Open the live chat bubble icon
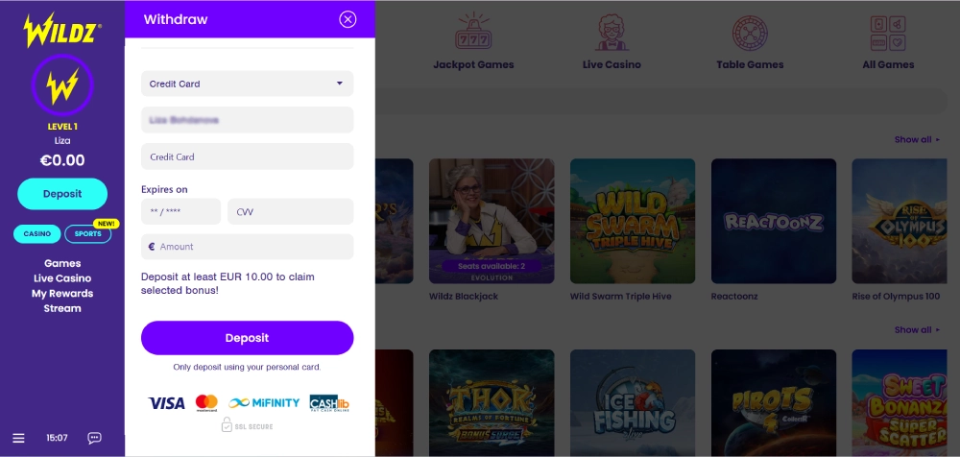960x457 pixels. coord(94,438)
